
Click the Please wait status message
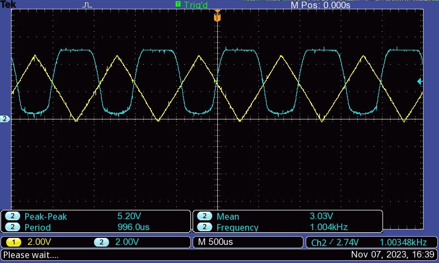click(x=31, y=255)
